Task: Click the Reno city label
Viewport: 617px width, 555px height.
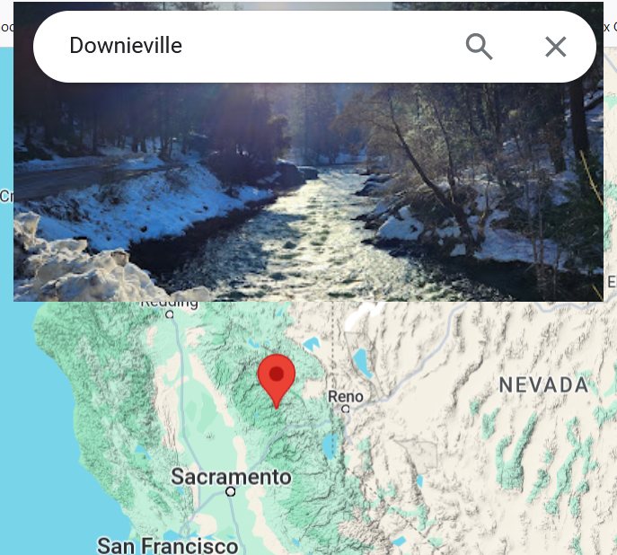Action: point(346,396)
